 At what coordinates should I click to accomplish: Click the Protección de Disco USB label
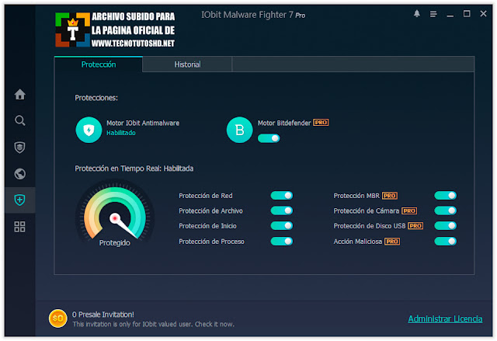pos(370,226)
